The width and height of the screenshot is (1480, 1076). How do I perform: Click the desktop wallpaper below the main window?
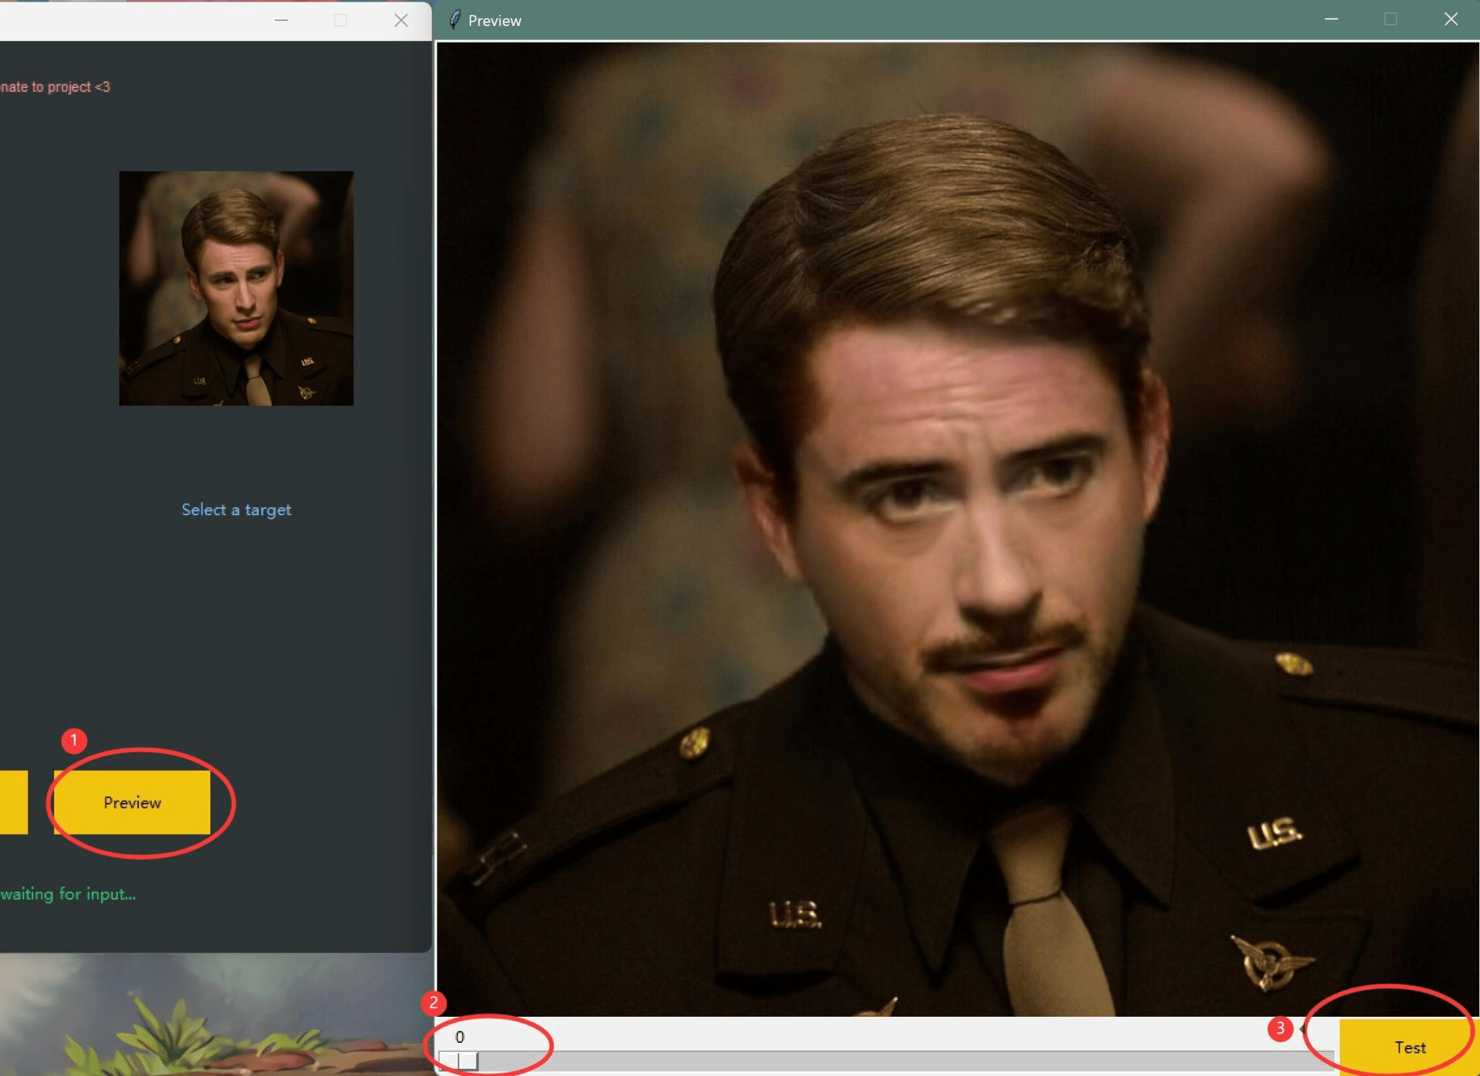tap(215, 1014)
